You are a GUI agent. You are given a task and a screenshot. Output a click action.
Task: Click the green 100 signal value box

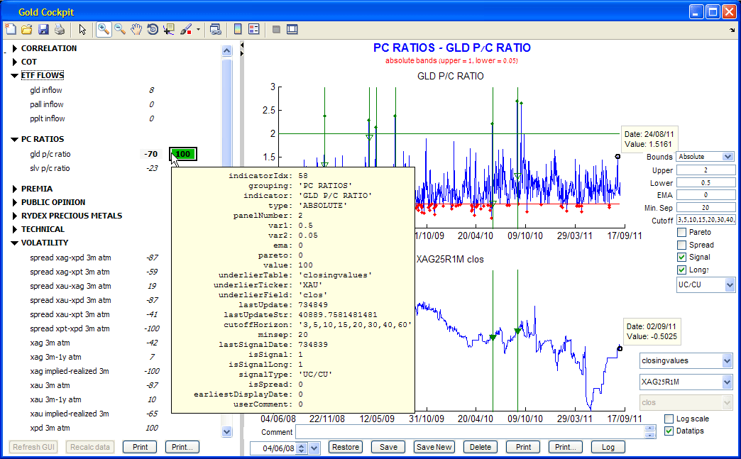pos(182,154)
